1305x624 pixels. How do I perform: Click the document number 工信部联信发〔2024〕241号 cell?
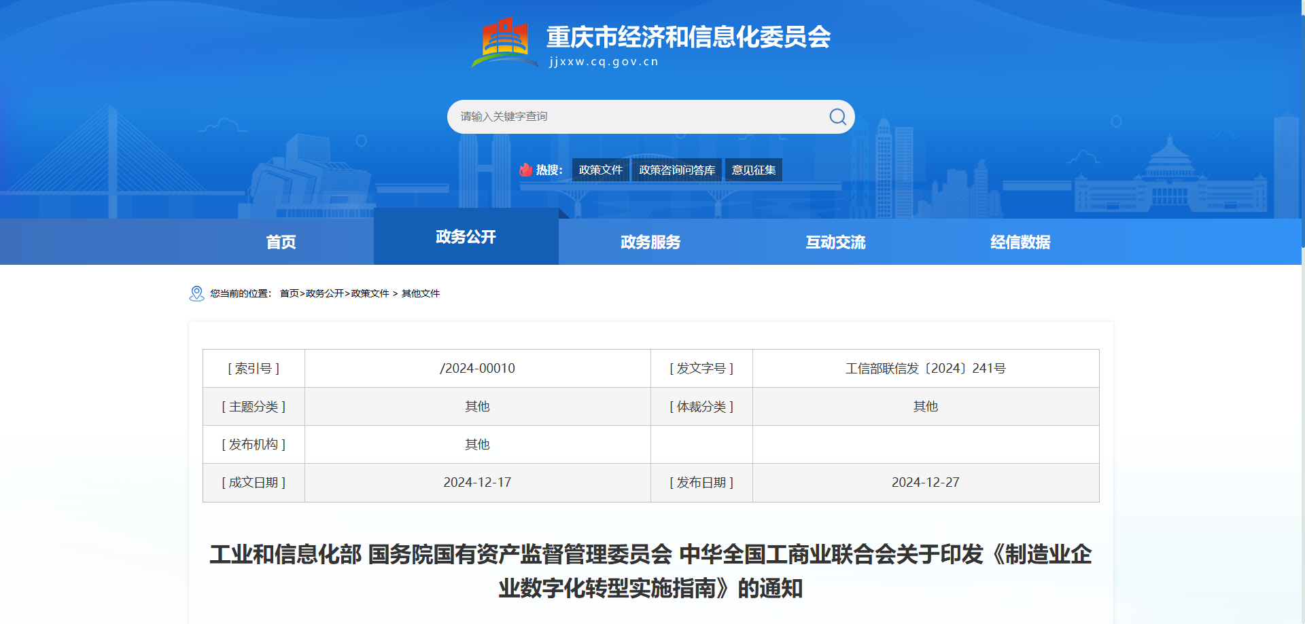click(x=925, y=369)
